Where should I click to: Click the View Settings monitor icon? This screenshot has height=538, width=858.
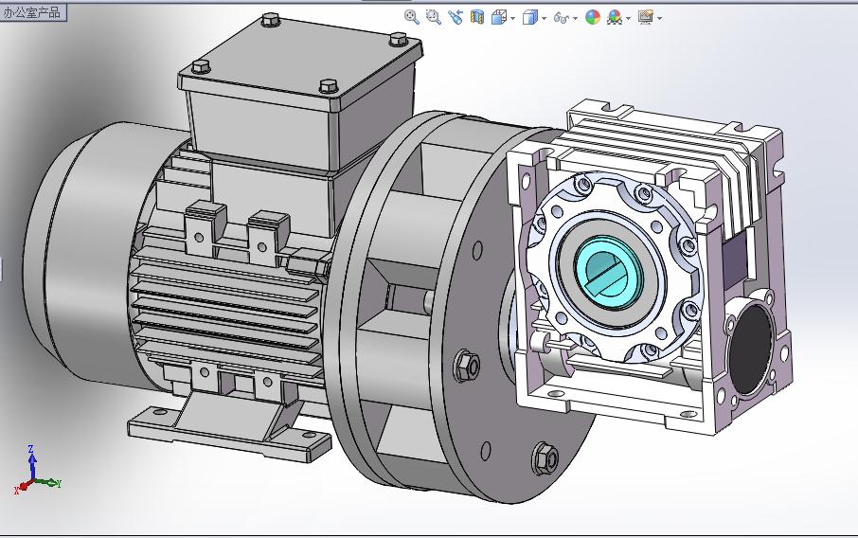[646, 17]
